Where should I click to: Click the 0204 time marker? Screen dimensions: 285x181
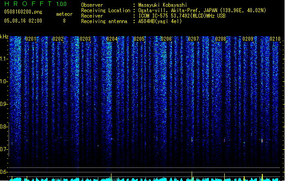pyautogui.click(x=112, y=39)
